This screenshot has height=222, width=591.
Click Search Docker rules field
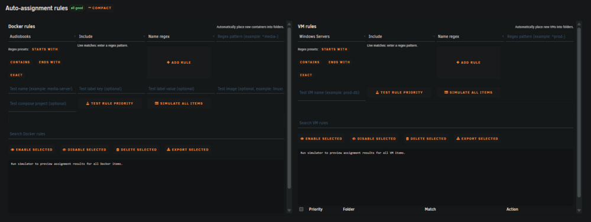tap(146, 134)
